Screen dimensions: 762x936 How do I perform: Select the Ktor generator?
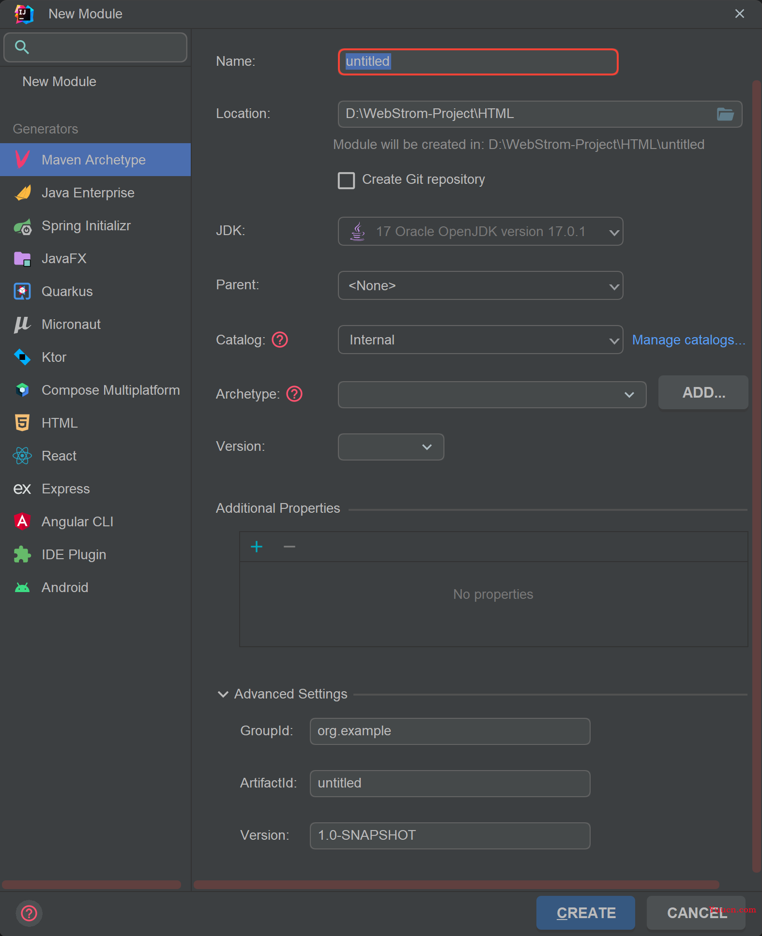point(95,357)
